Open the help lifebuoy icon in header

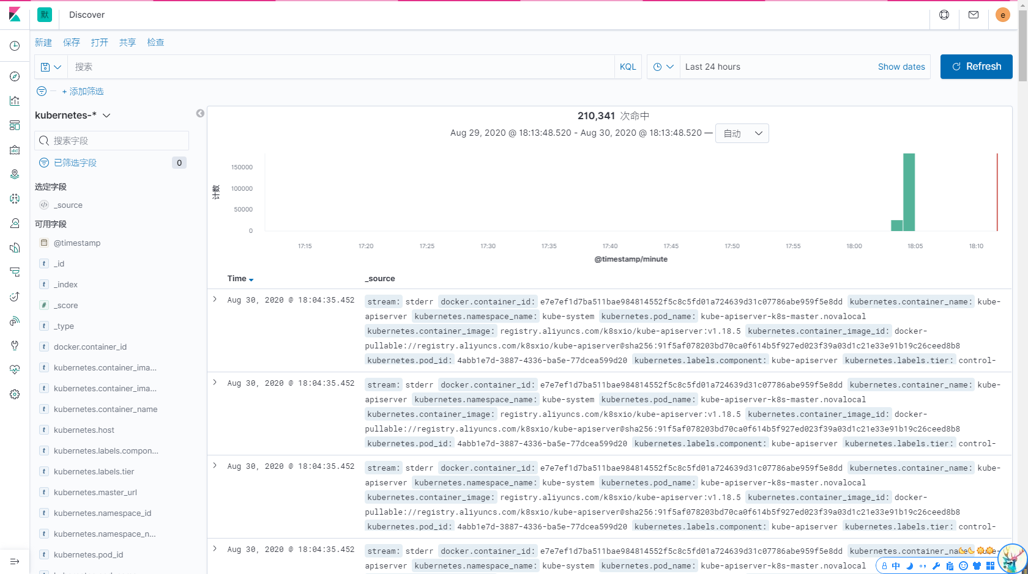(944, 15)
